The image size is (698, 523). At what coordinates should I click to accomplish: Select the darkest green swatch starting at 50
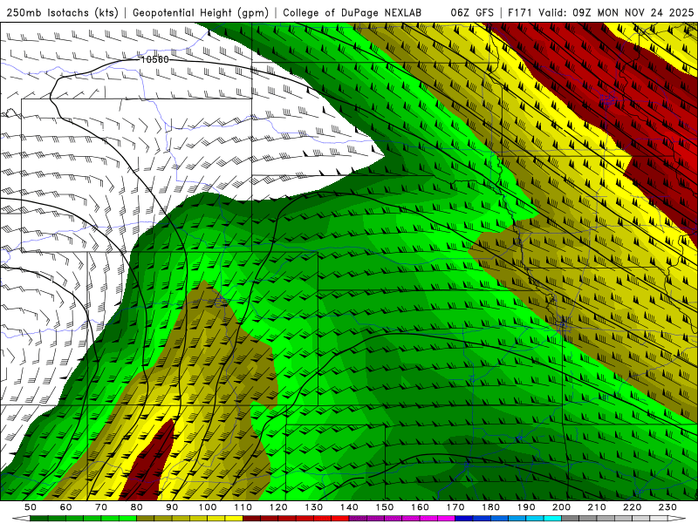tap(38, 519)
